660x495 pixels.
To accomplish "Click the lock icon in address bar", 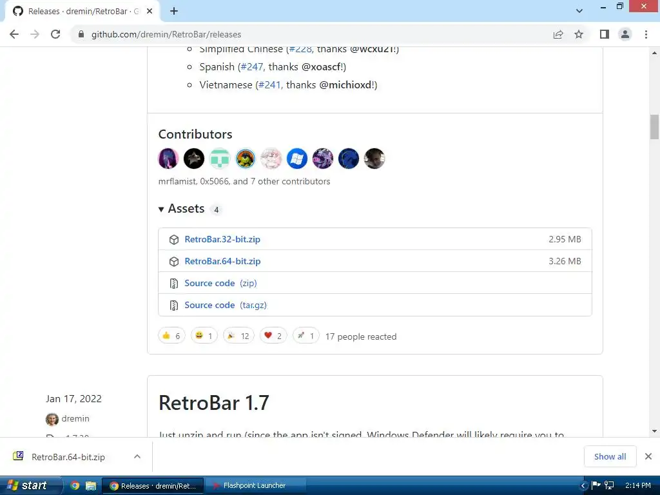I will (81, 34).
